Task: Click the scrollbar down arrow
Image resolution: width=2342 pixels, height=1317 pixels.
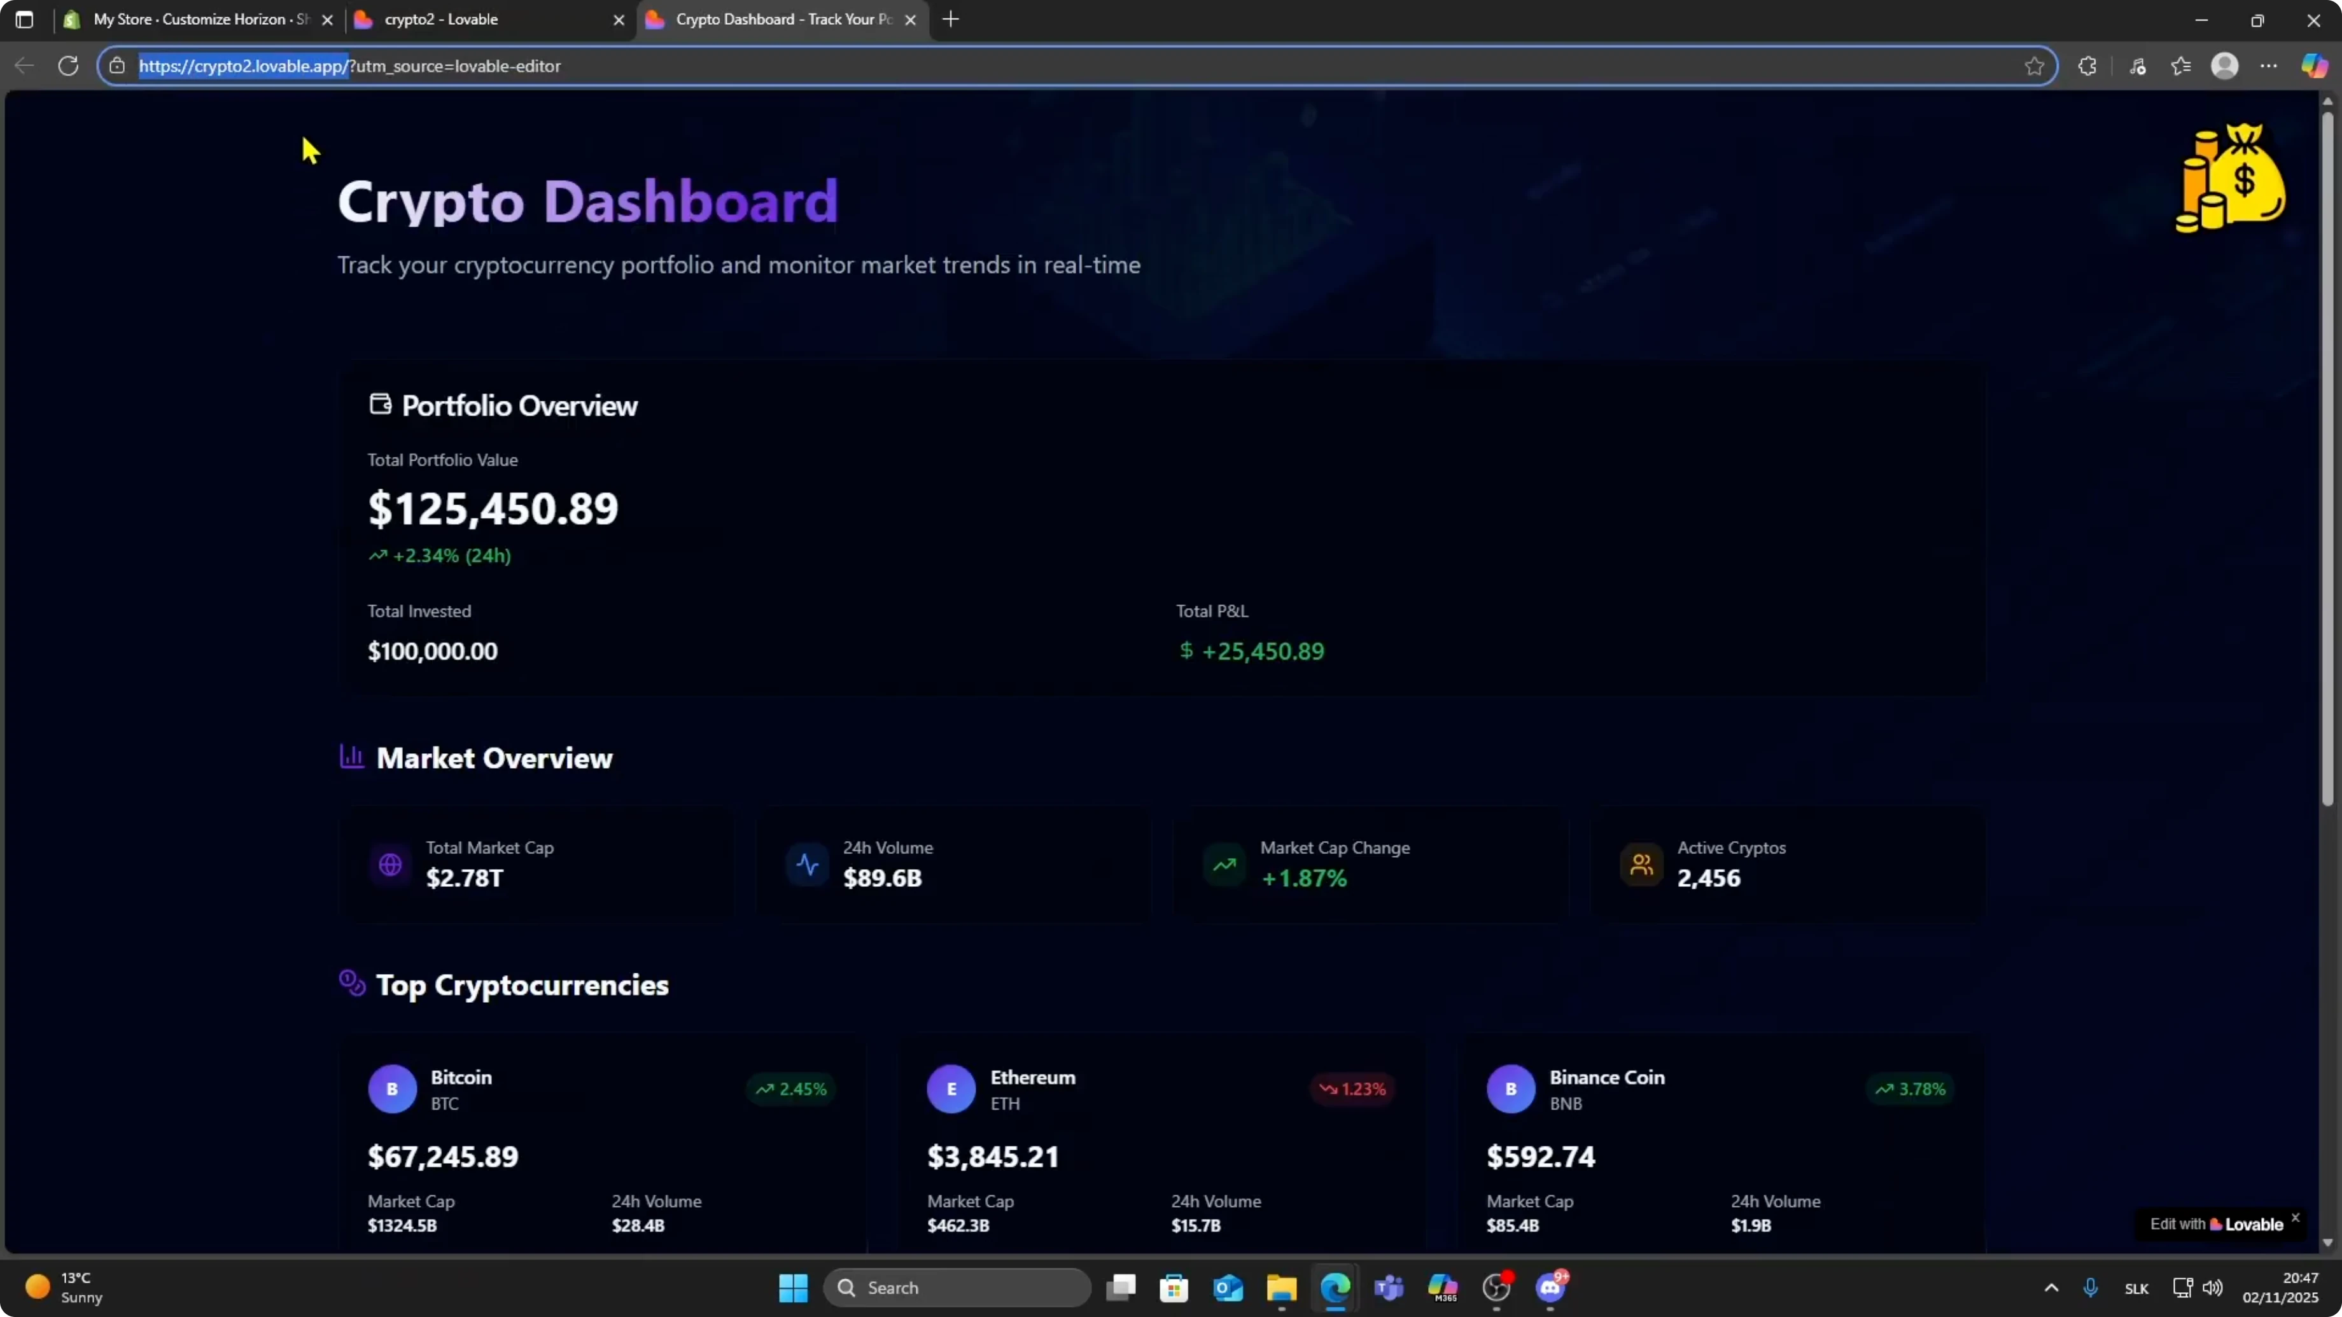Action: pos(2327,1241)
